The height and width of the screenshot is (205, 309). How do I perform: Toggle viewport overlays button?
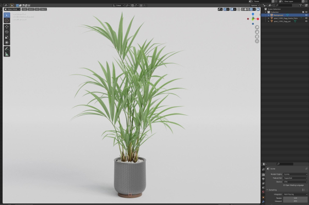[232, 9]
